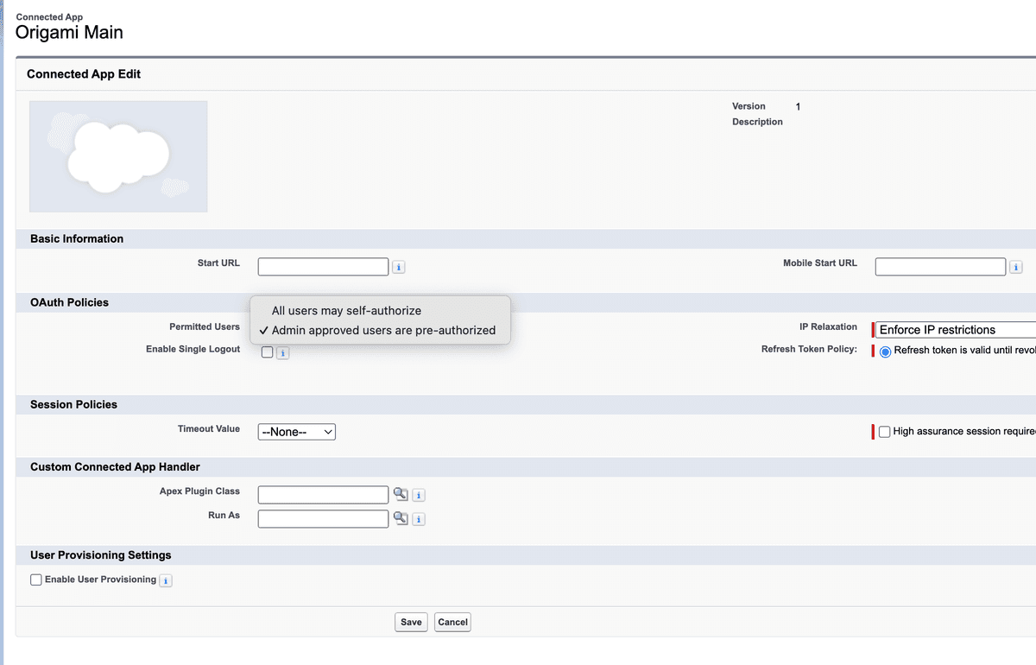Focus the Mobile Start URL input field
The height and width of the screenshot is (665, 1036).
(x=940, y=267)
